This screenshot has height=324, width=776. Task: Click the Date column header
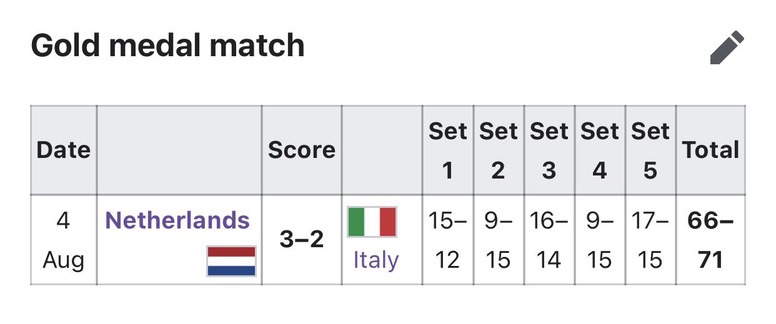(64, 150)
